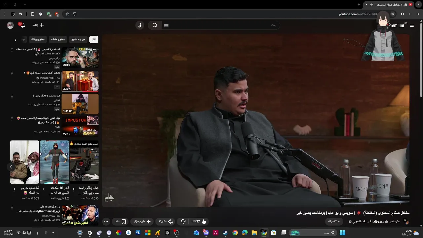The width and height of the screenshot is (423, 238).
Task: Open the SXB channel name
Action: pyautogui.click(x=58, y=127)
